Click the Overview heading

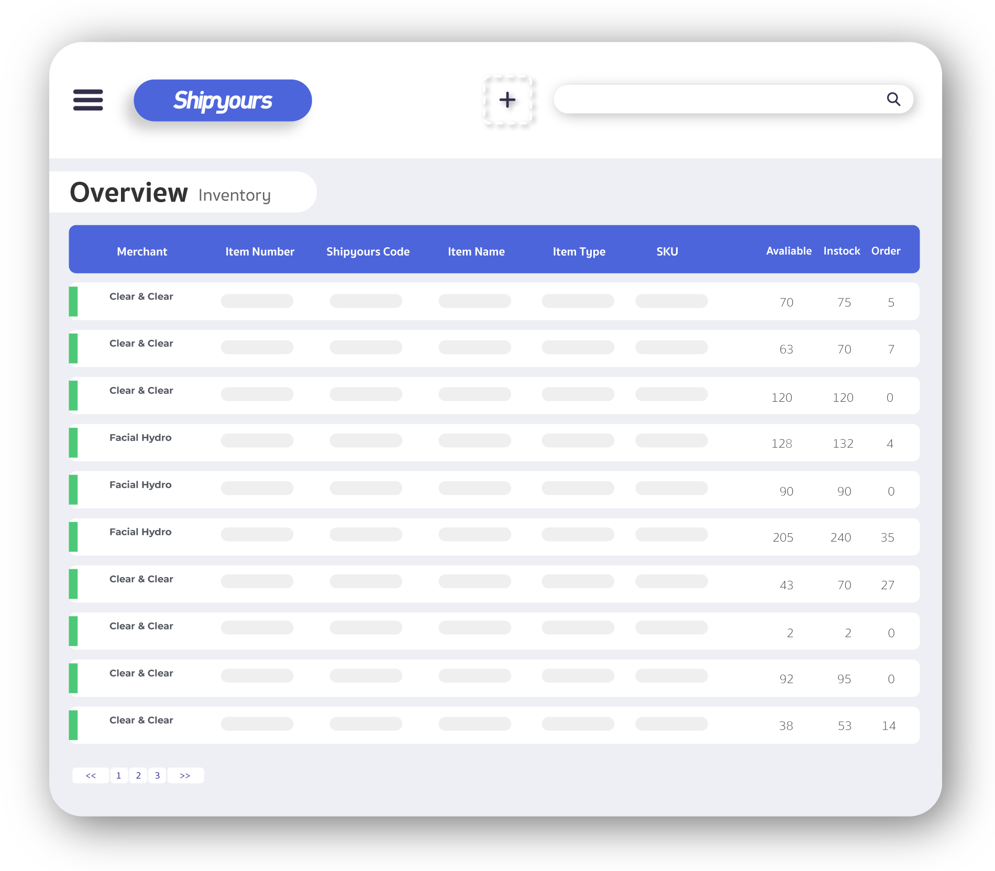click(x=129, y=192)
